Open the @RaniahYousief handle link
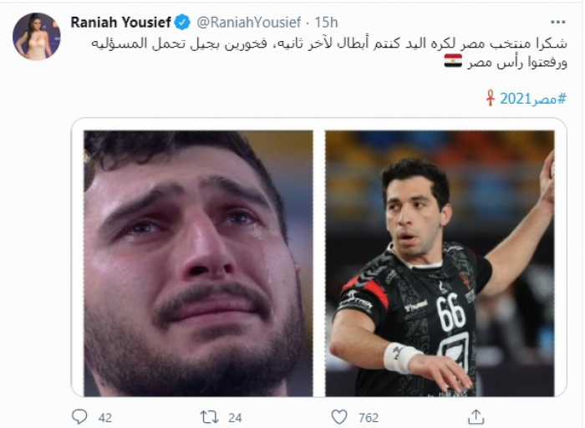This screenshot has width=585, height=428. (x=248, y=23)
